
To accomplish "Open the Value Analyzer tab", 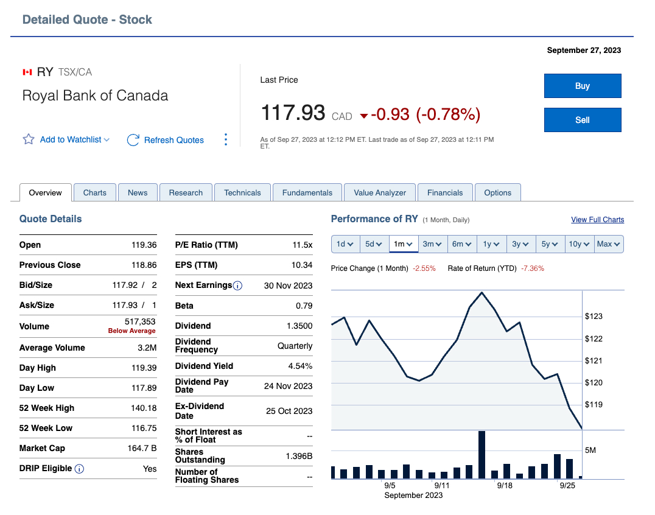I will (x=380, y=192).
